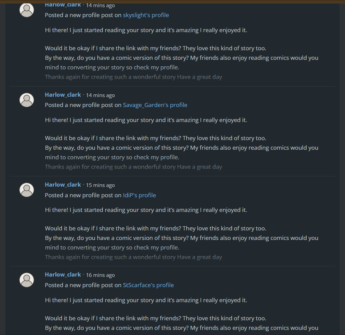The height and width of the screenshot is (335, 345).
Task: Click the '16 mins ago' timestamp link
Action: tap(100, 275)
